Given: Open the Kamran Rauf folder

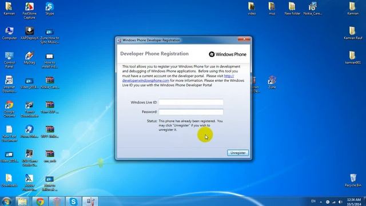Looking at the screenshot, I should (353, 33).
